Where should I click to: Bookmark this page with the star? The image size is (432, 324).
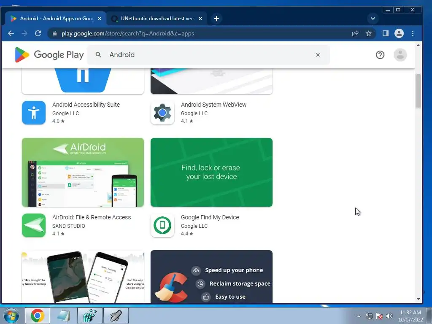[x=369, y=34]
